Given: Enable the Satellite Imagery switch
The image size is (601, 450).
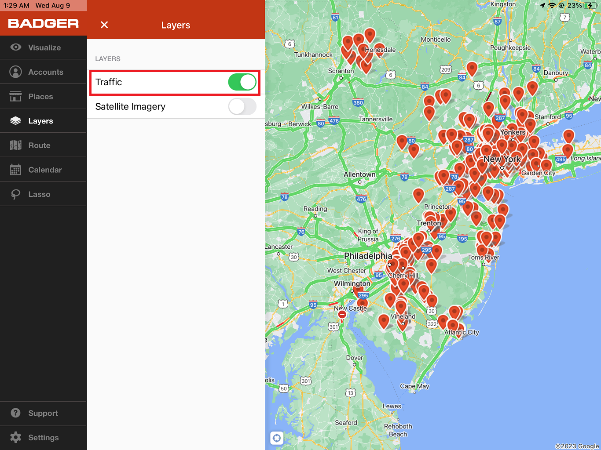Looking at the screenshot, I should click(242, 106).
